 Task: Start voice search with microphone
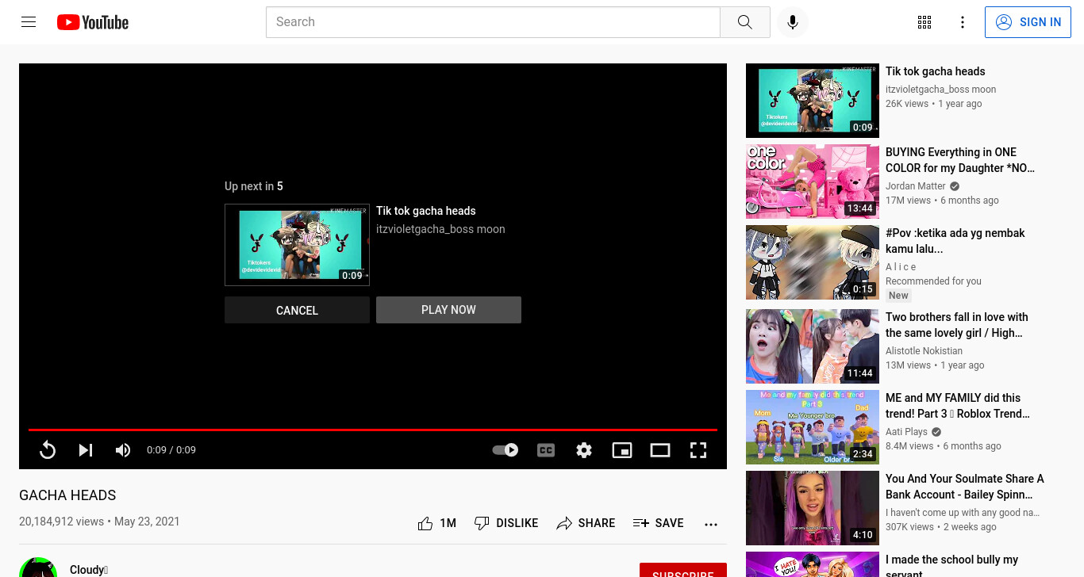click(792, 22)
